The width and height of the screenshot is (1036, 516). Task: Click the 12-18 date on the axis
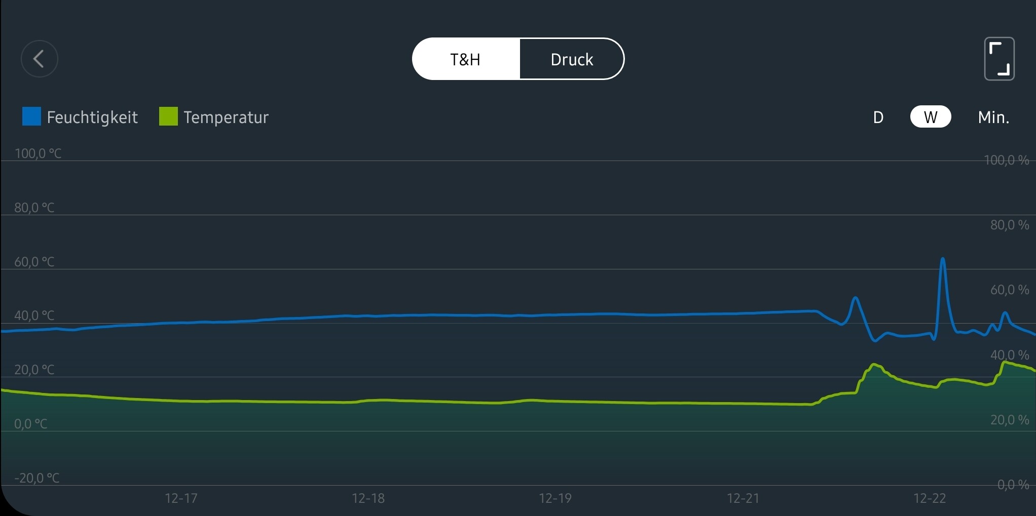coord(368,498)
